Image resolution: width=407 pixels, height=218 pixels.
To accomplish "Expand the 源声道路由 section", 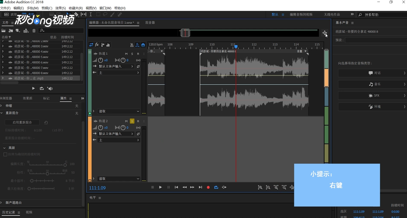I will pos(1,203).
